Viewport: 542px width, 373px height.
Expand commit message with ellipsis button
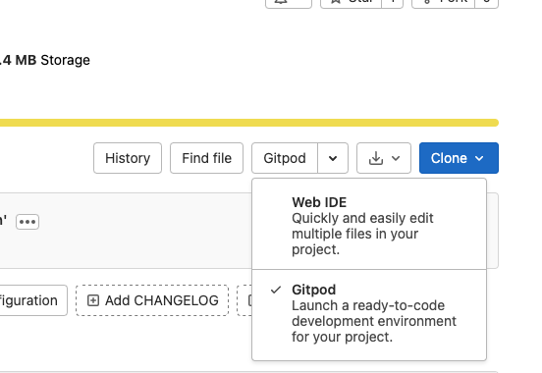(x=27, y=222)
